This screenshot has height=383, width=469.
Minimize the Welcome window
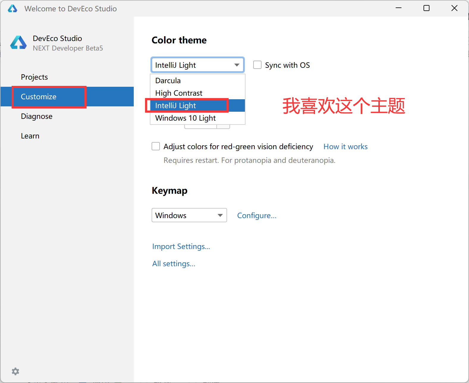(x=399, y=8)
